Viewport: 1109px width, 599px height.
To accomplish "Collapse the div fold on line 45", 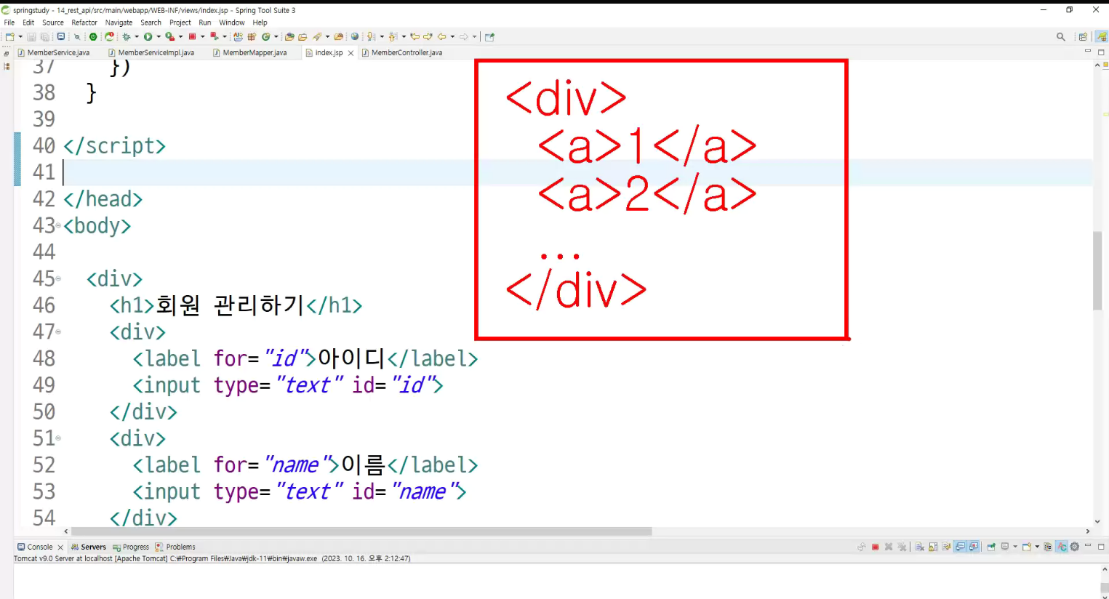I will [x=58, y=278].
